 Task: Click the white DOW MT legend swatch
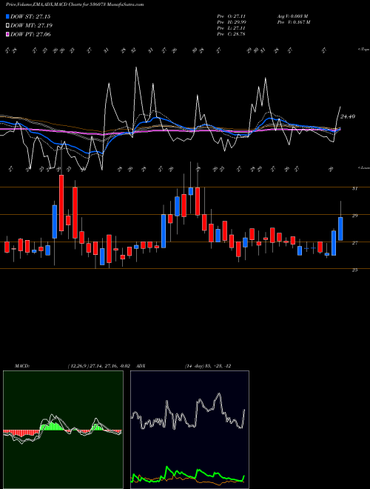coord(7,25)
